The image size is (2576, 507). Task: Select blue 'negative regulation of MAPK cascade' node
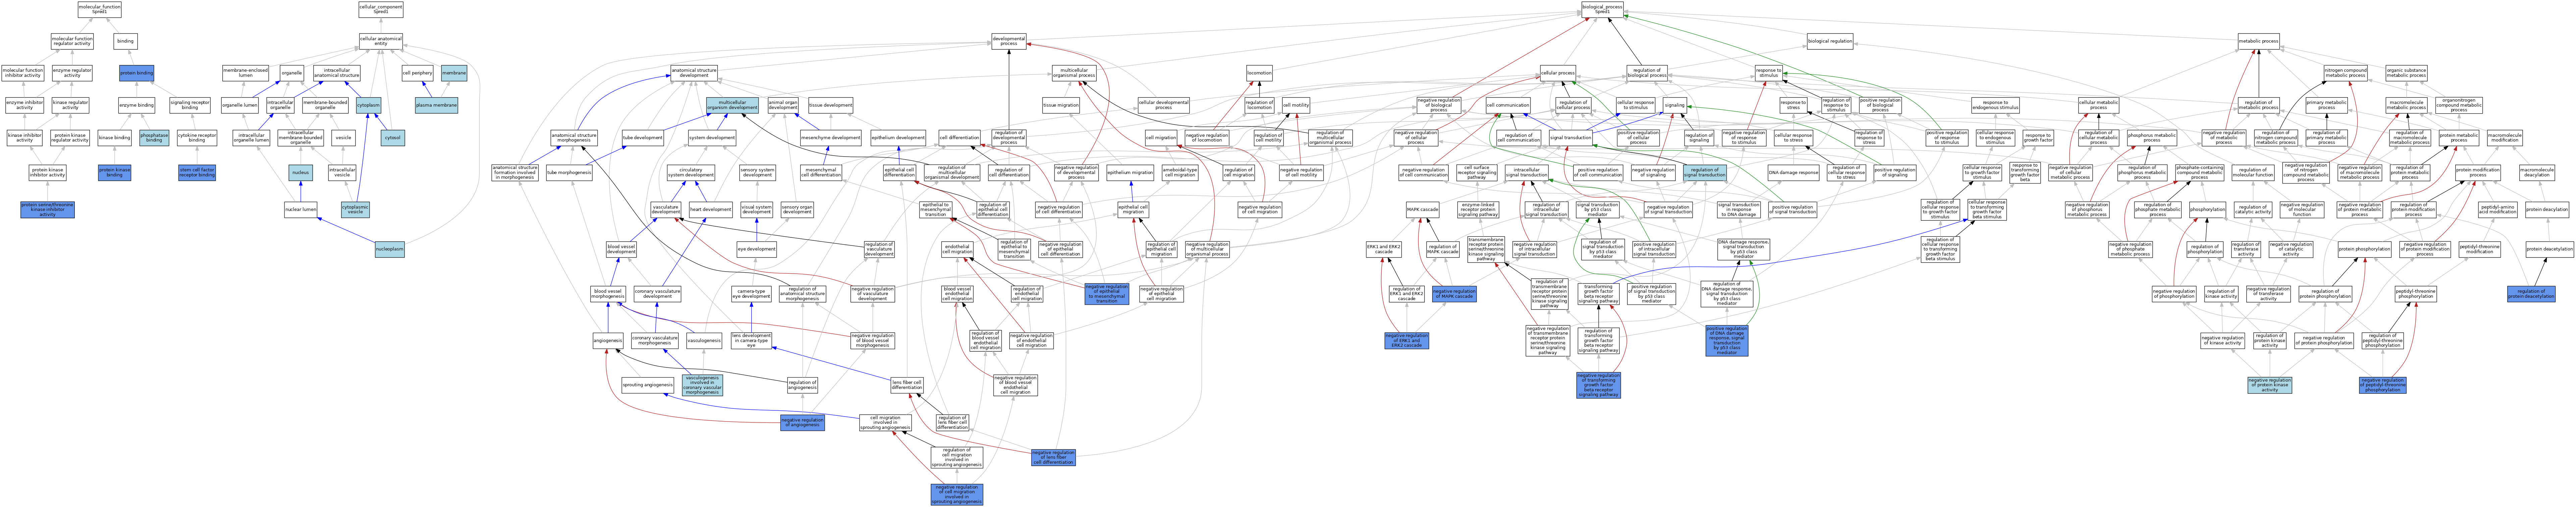1454,294
